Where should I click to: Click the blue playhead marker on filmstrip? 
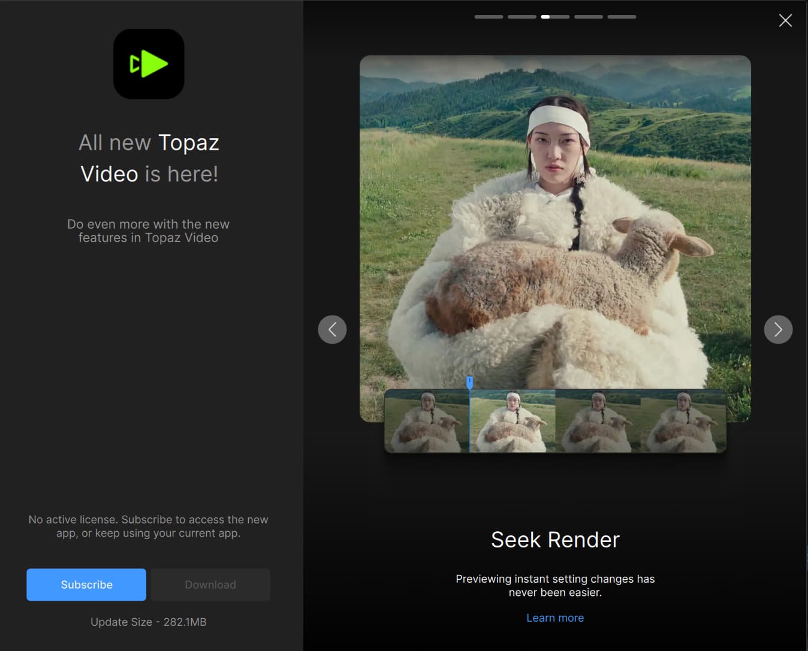point(470,382)
